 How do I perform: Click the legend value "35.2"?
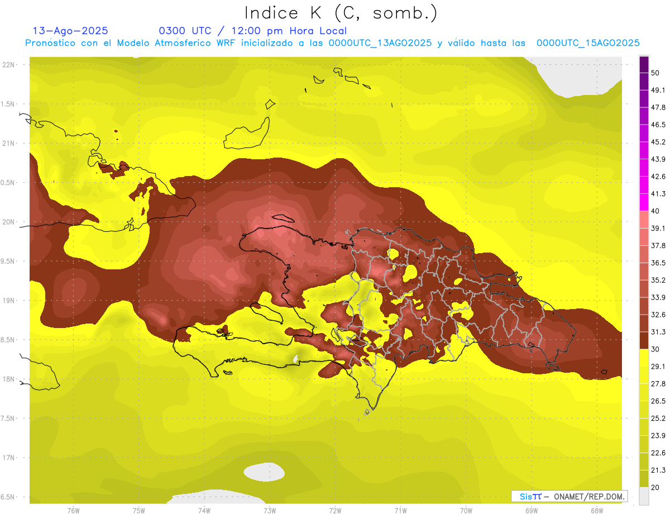pyautogui.click(x=658, y=280)
